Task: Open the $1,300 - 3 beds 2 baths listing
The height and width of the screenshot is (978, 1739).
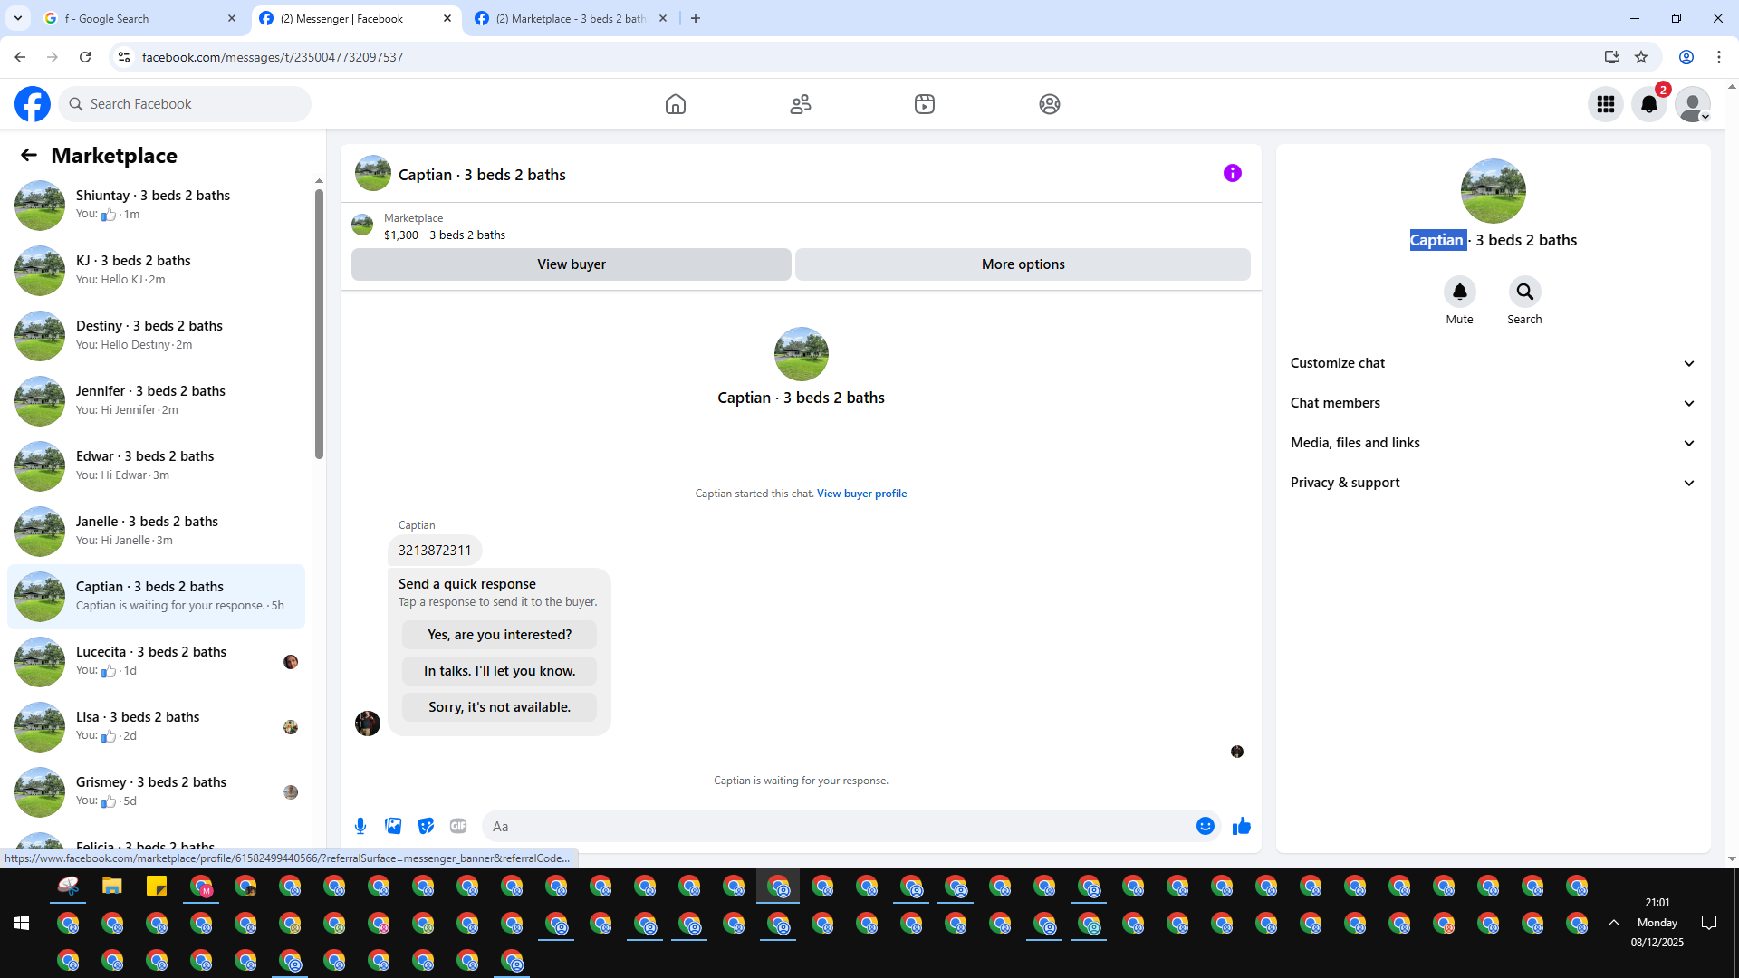Action: pyautogui.click(x=445, y=235)
